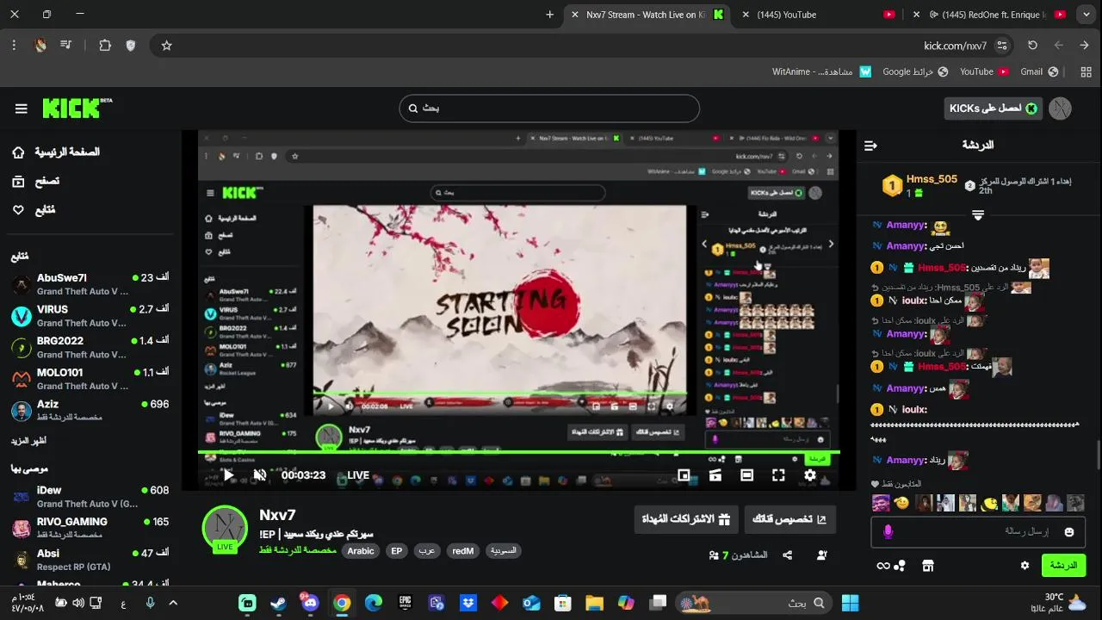Open Absi Respect RP channel
Viewport: 1102px width, 620px height.
[x=90, y=560]
